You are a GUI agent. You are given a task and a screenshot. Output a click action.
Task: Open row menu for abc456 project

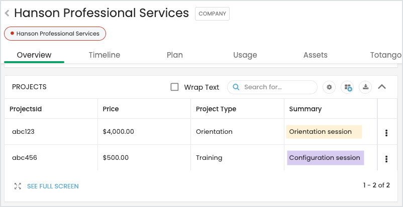click(x=386, y=159)
